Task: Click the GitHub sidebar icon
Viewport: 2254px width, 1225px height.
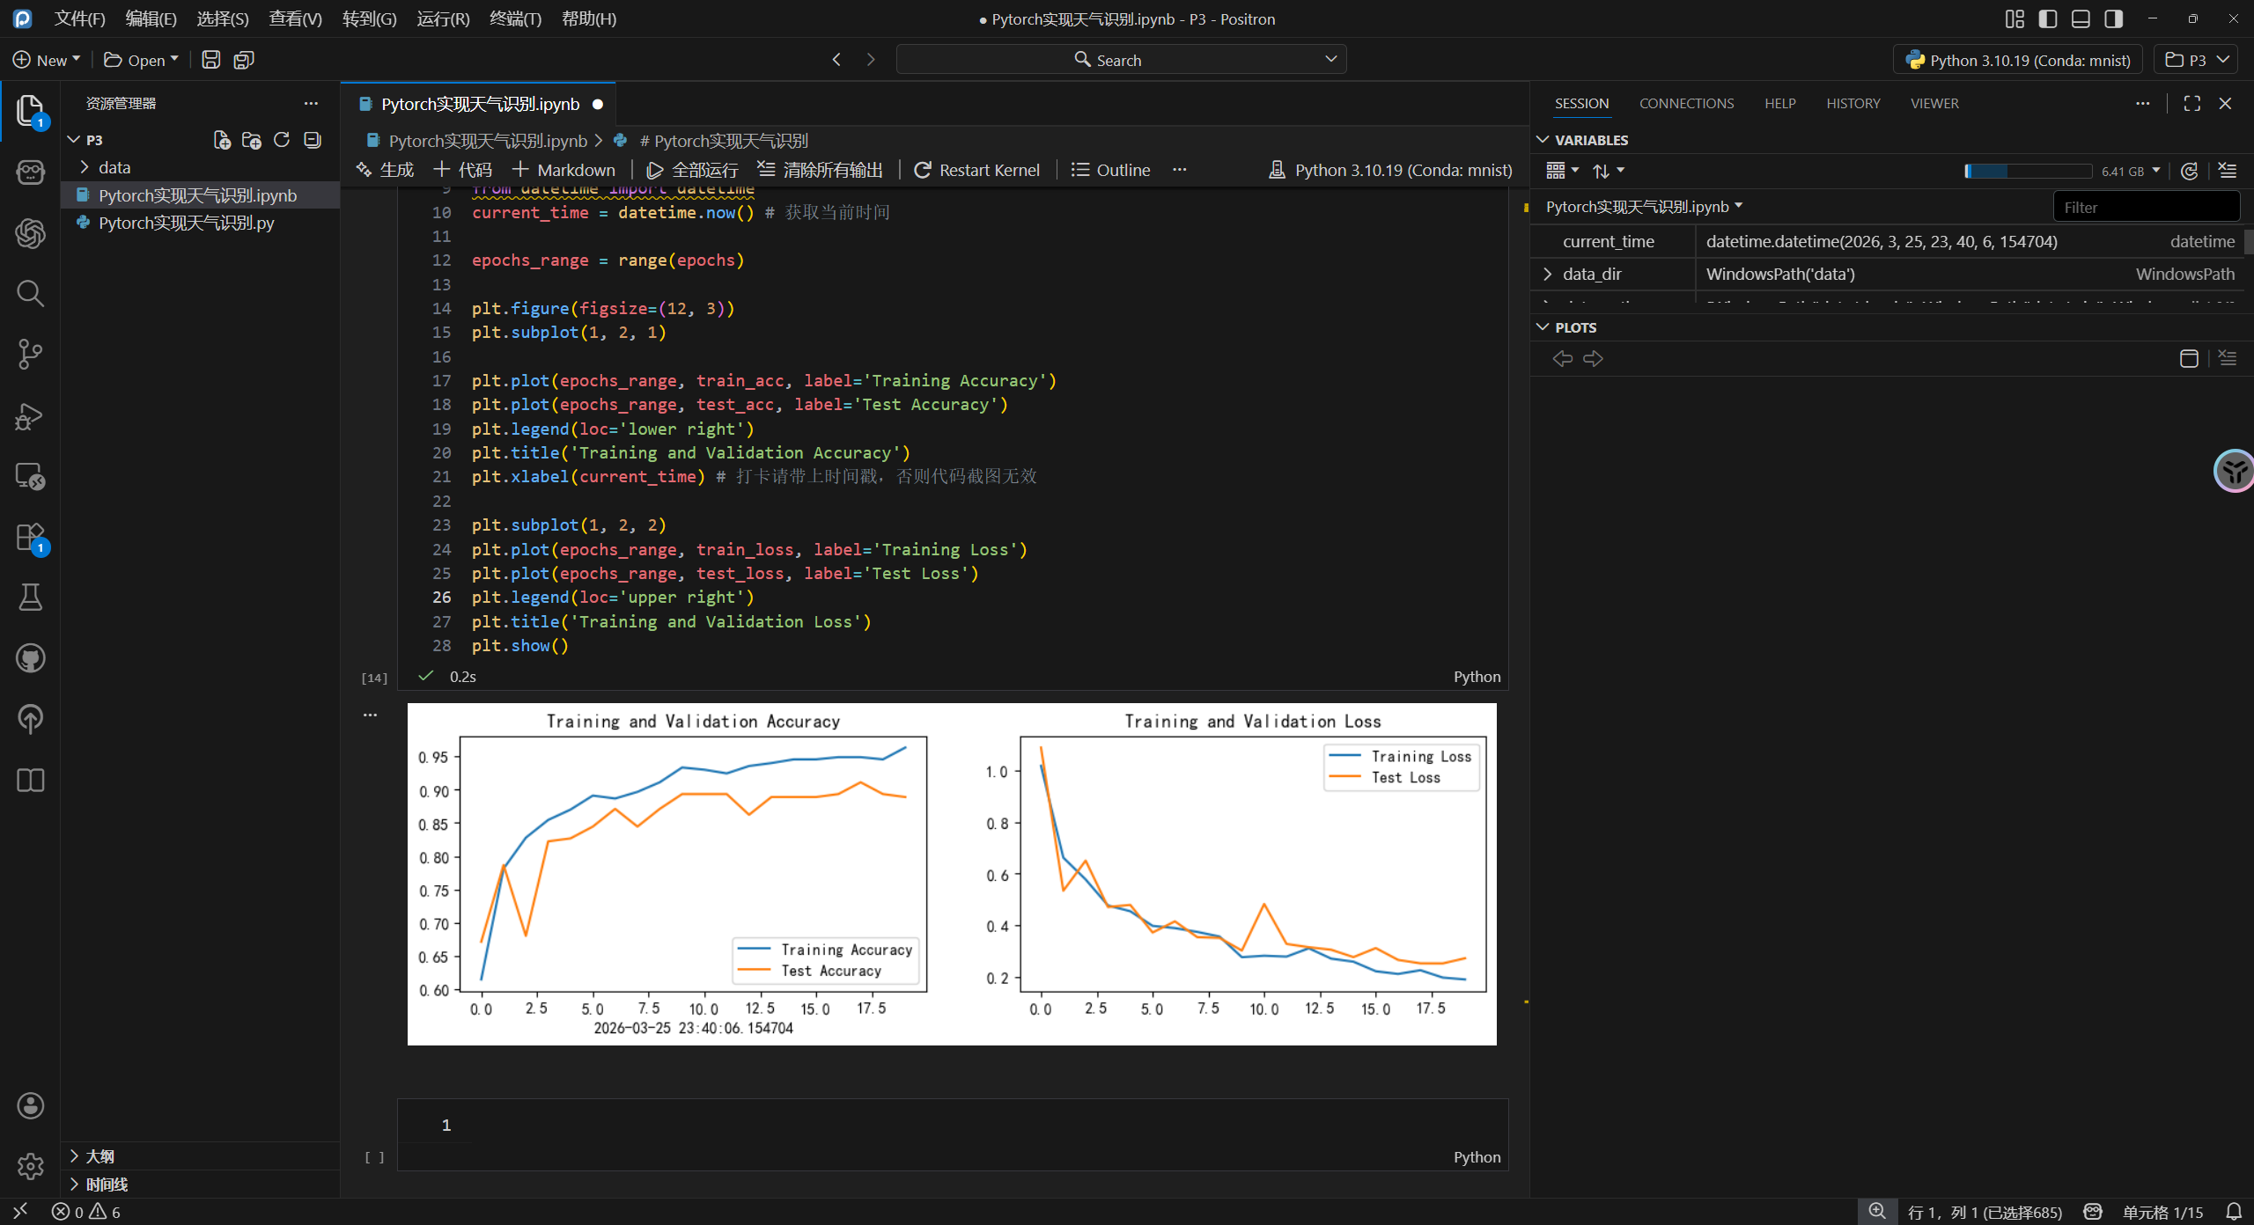Action: (x=30, y=658)
